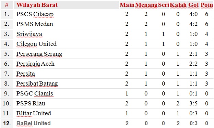Click the Poin column header

point(207,5)
